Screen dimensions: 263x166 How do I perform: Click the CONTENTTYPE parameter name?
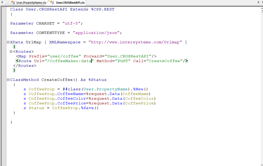(51, 33)
